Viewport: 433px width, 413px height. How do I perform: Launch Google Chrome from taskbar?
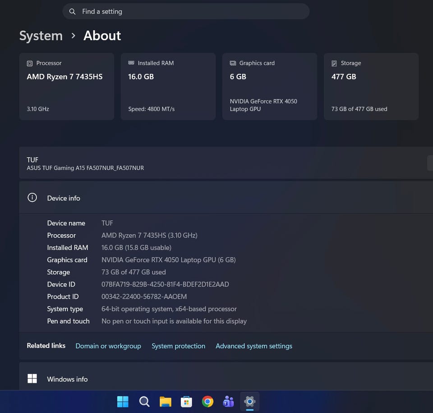[x=207, y=401]
